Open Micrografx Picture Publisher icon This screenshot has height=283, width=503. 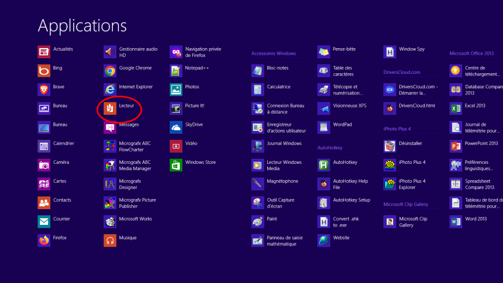[110, 203]
